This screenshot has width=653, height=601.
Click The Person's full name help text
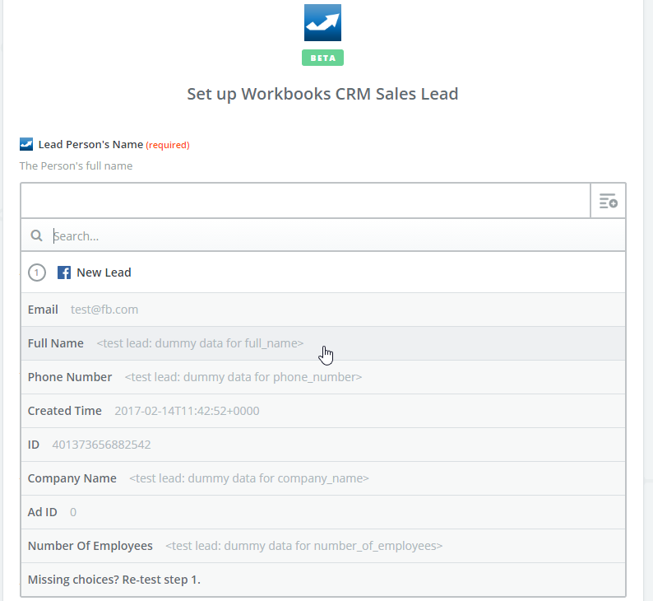(x=76, y=165)
